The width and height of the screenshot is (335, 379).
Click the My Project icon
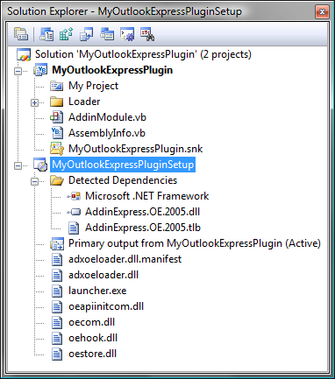tap(56, 86)
